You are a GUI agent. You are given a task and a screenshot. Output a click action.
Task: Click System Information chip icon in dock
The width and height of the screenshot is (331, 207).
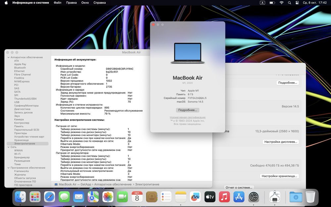click(x=275, y=197)
